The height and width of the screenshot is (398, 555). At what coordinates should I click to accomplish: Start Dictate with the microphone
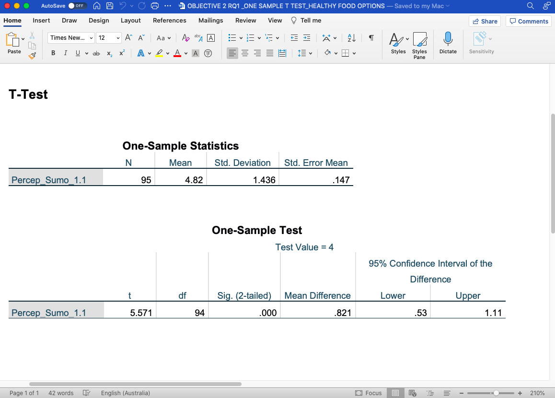pos(448,43)
